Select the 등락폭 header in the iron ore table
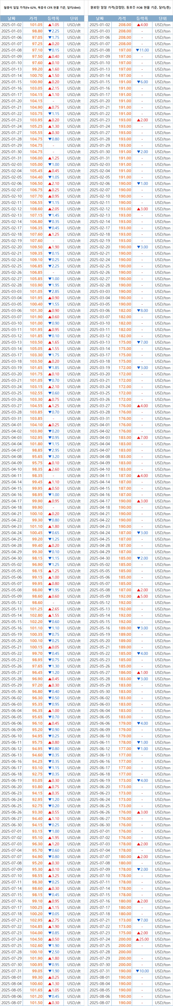 [x=53, y=18]
